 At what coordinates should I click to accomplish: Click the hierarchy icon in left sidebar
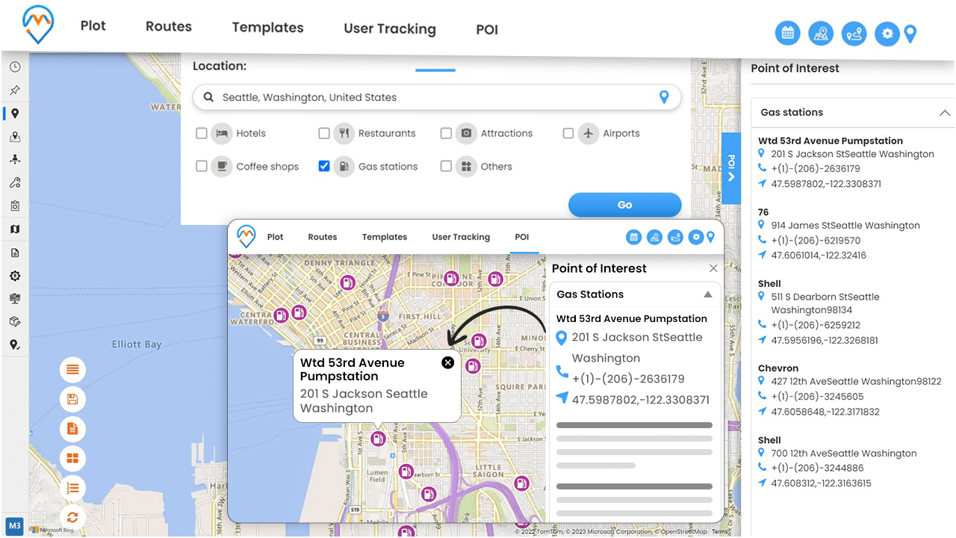pyautogui.click(x=15, y=159)
